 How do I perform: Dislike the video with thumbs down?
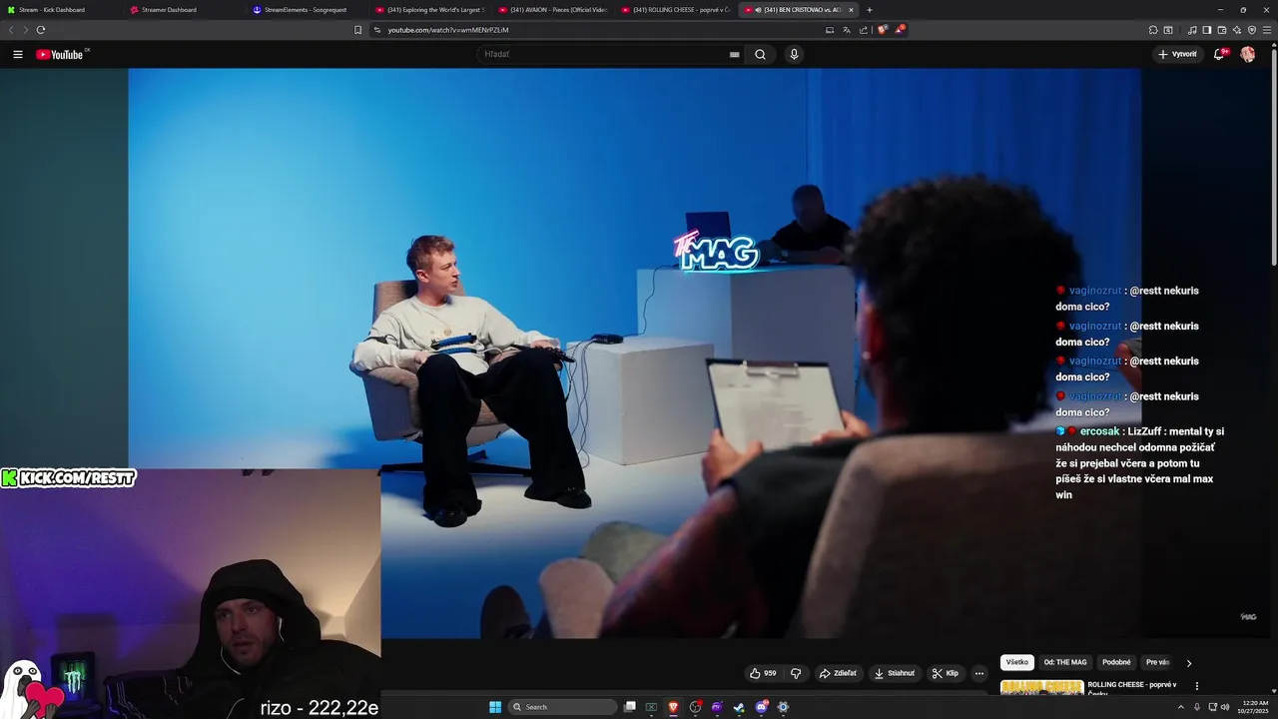pyautogui.click(x=796, y=673)
